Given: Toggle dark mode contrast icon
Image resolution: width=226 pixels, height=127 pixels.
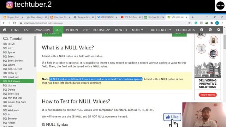Looking at the screenshot, I should tap(202, 30).
